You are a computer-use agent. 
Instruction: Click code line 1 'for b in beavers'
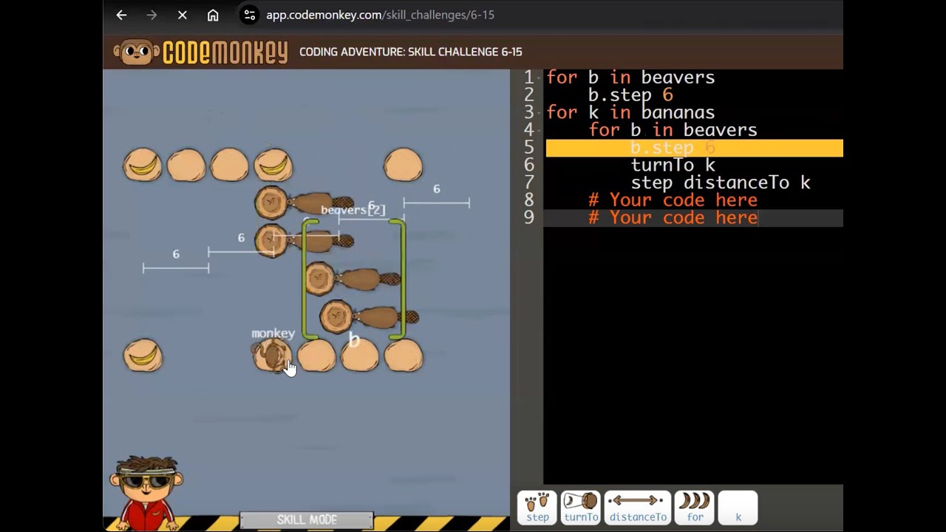click(630, 78)
